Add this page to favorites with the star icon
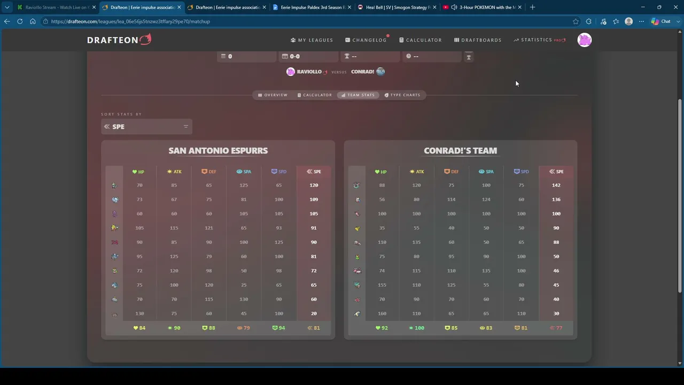This screenshot has height=385, width=684. [576, 21]
